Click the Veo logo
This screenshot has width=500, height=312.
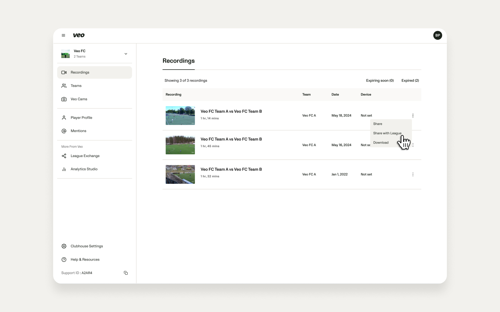coord(79,35)
